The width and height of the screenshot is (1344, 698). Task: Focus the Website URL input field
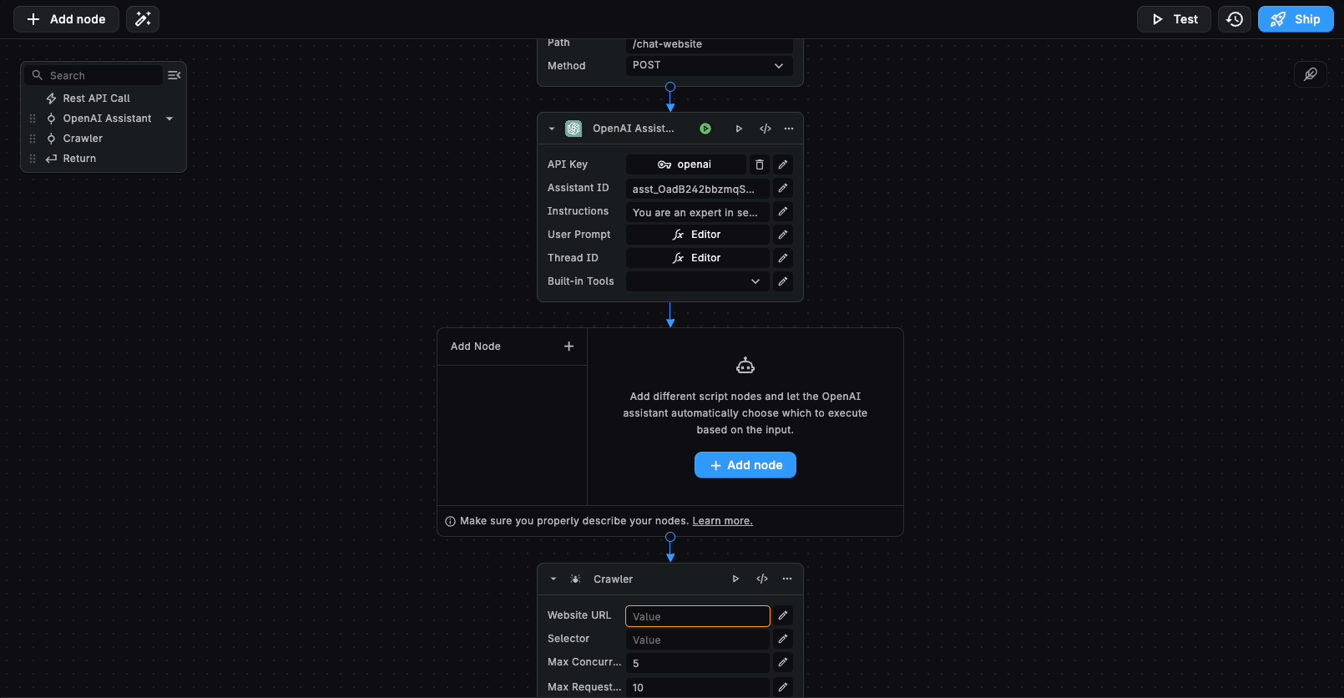click(697, 616)
